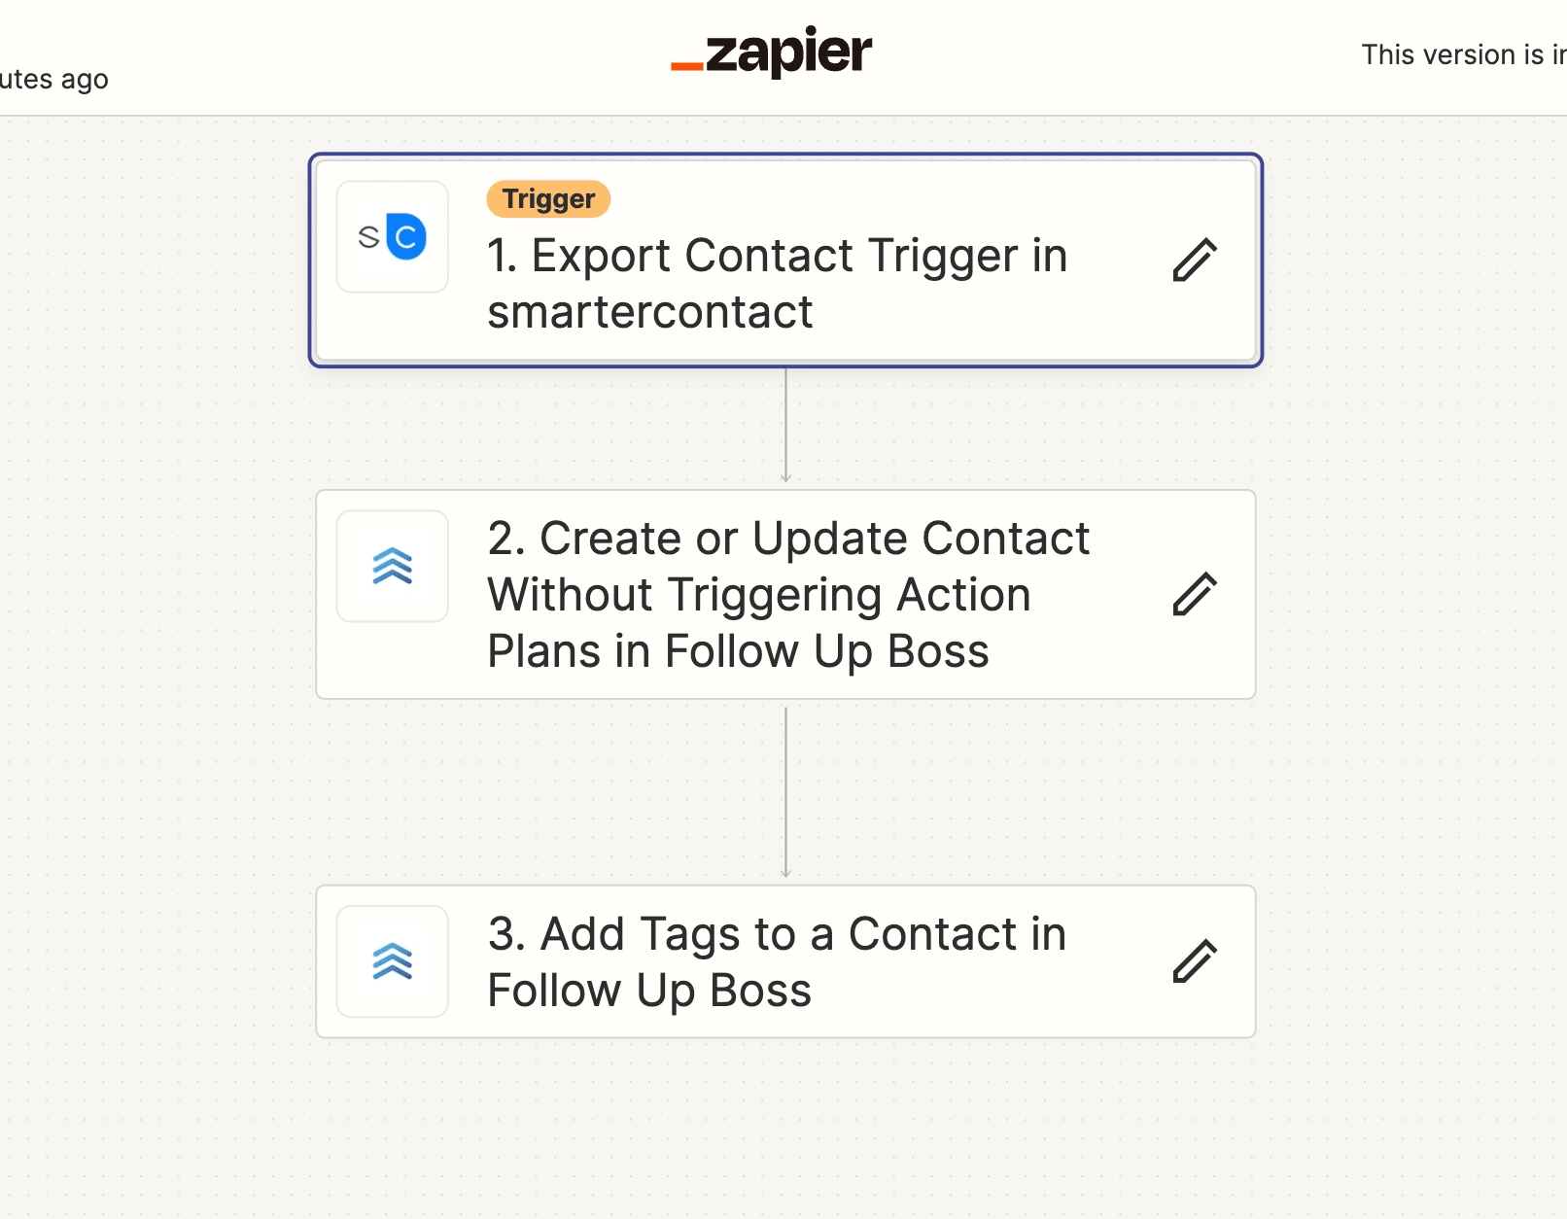
Task: Edit the Export Contact Trigger step
Action: 1194,261
